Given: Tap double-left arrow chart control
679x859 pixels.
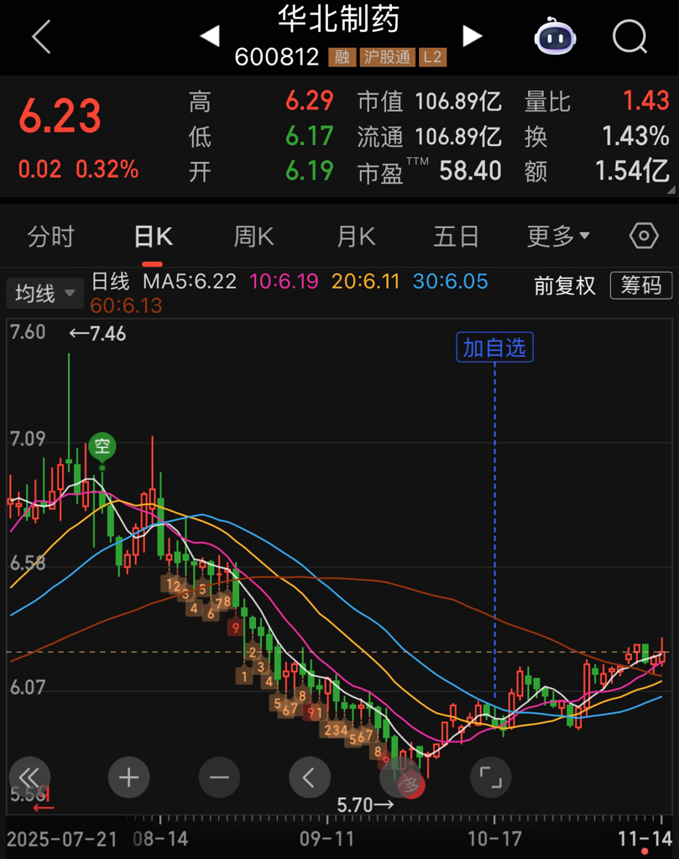Looking at the screenshot, I should (29, 778).
